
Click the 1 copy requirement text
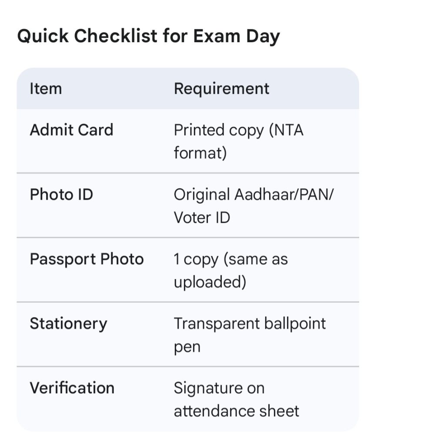click(230, 259)
